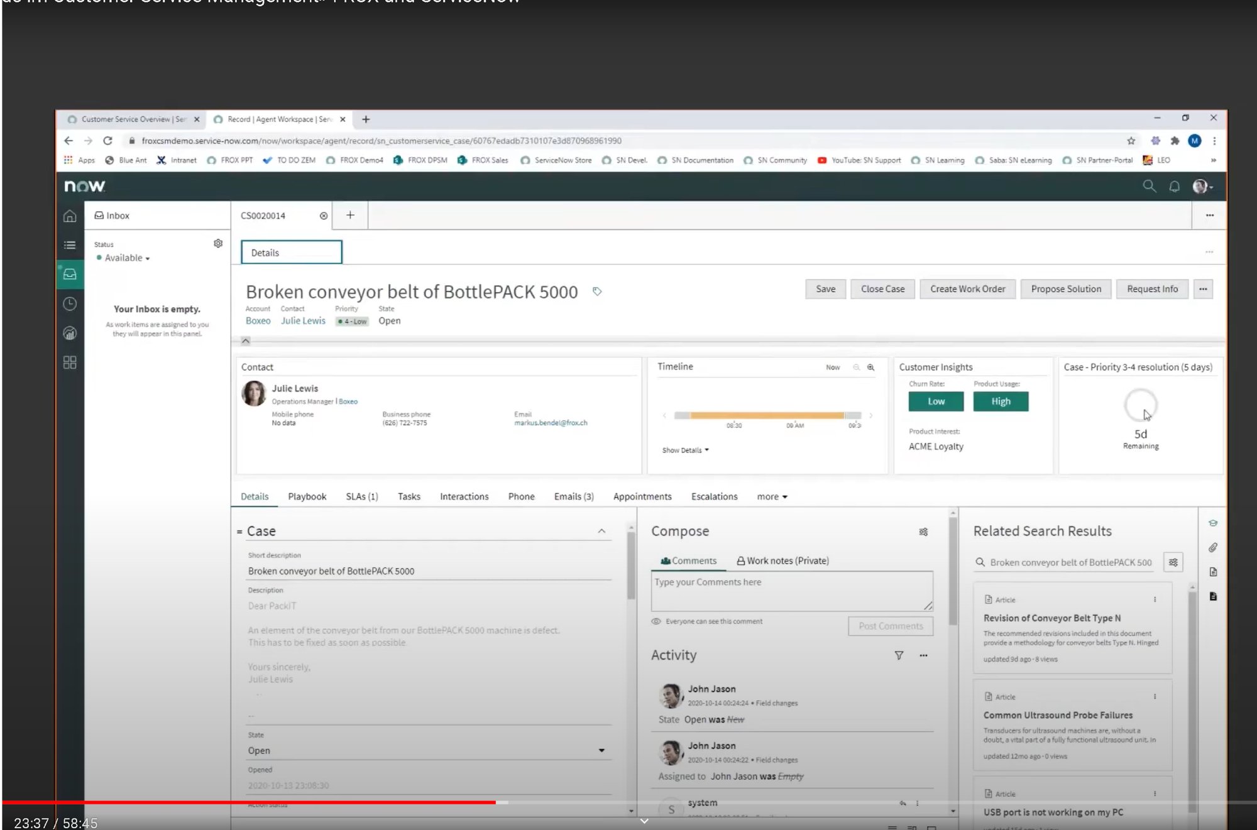Image resolution: width=1257 pixels, height=830 pixels.
Task: Click the Short description field
Action: coord(429,571)
